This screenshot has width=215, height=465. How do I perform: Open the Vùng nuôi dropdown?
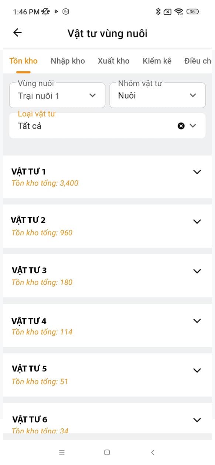pyautogui.click(x=57, y=95)
